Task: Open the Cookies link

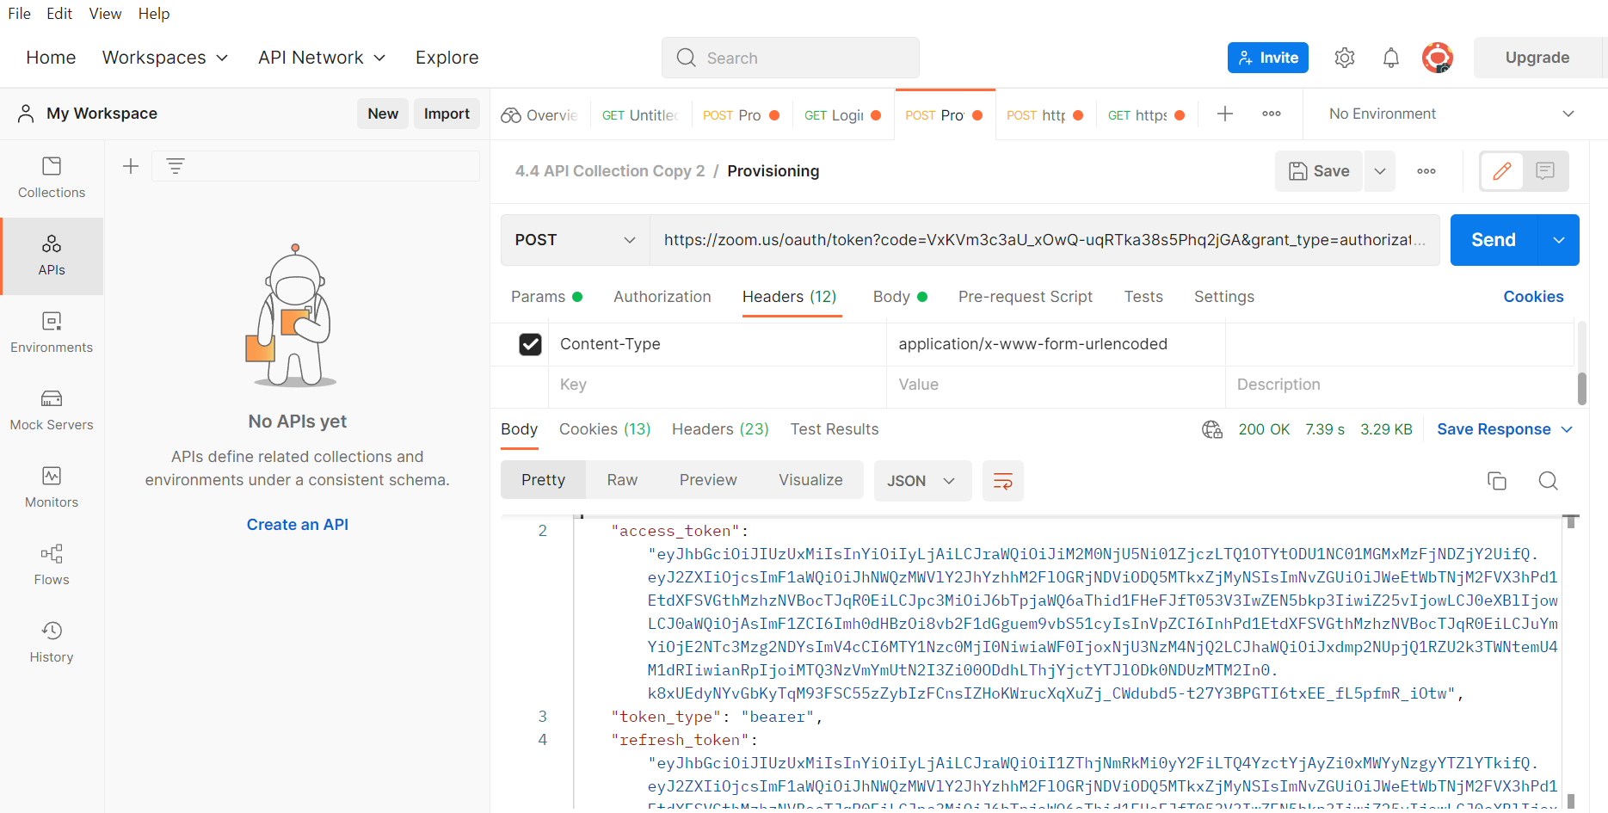Action: pos(1533,297)
